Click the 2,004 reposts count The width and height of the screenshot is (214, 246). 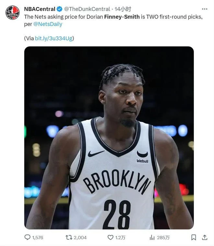pyautogui.click(x=80, y=238)
